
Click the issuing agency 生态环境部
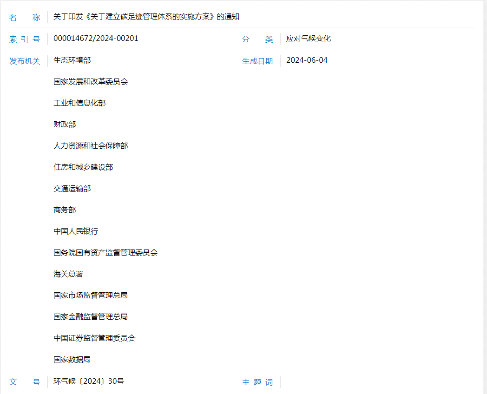point(72,60)
